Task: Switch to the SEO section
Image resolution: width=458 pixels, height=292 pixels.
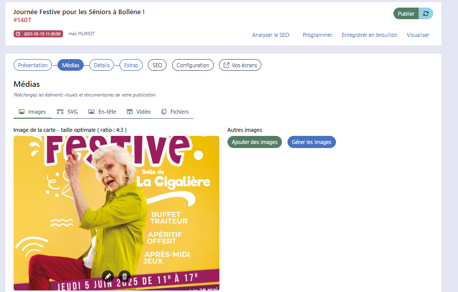Action: [x=157, y=65]
